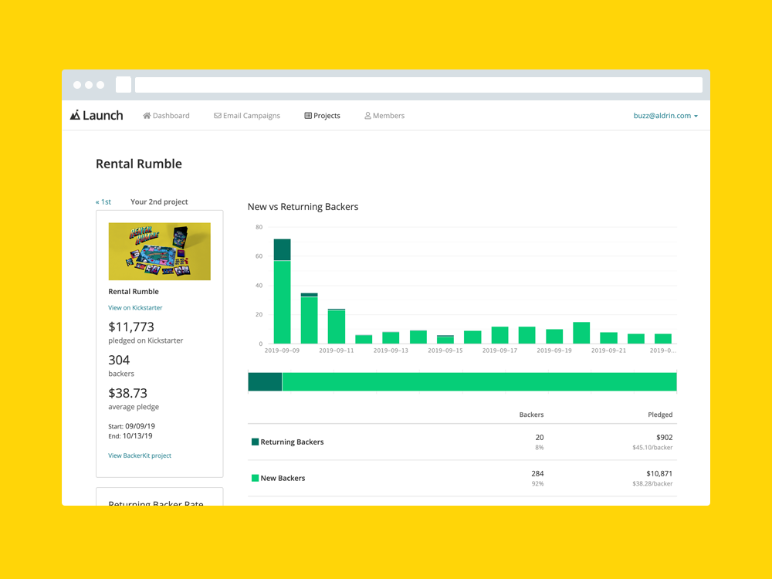Click the $45.10/backer figure
Viewport: 772px width, 579px height.
[x=652, y=448]
